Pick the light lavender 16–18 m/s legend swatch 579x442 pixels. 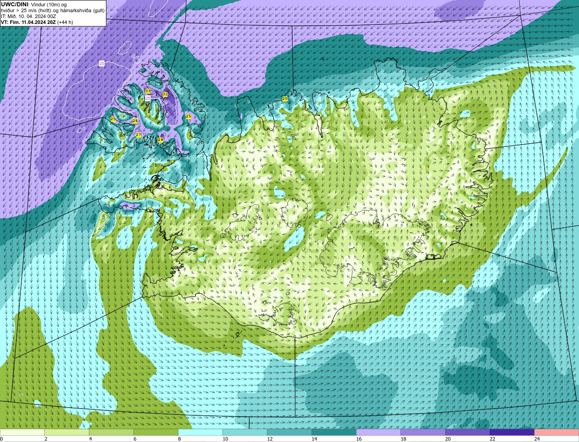(379, 432)
